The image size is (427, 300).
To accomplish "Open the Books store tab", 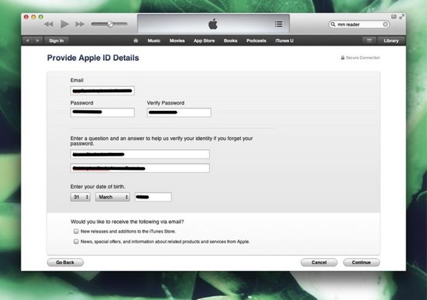I will [231, 41].
